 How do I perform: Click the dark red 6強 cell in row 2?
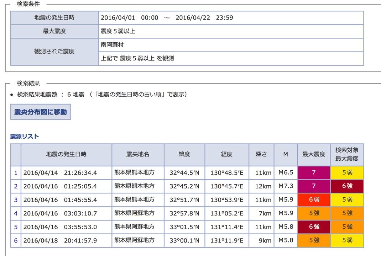pos(347,186)
